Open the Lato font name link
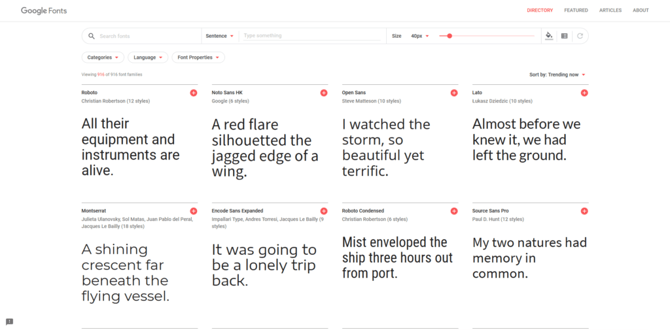Viewport: 670px width, 330px height. tap(477, 93)
